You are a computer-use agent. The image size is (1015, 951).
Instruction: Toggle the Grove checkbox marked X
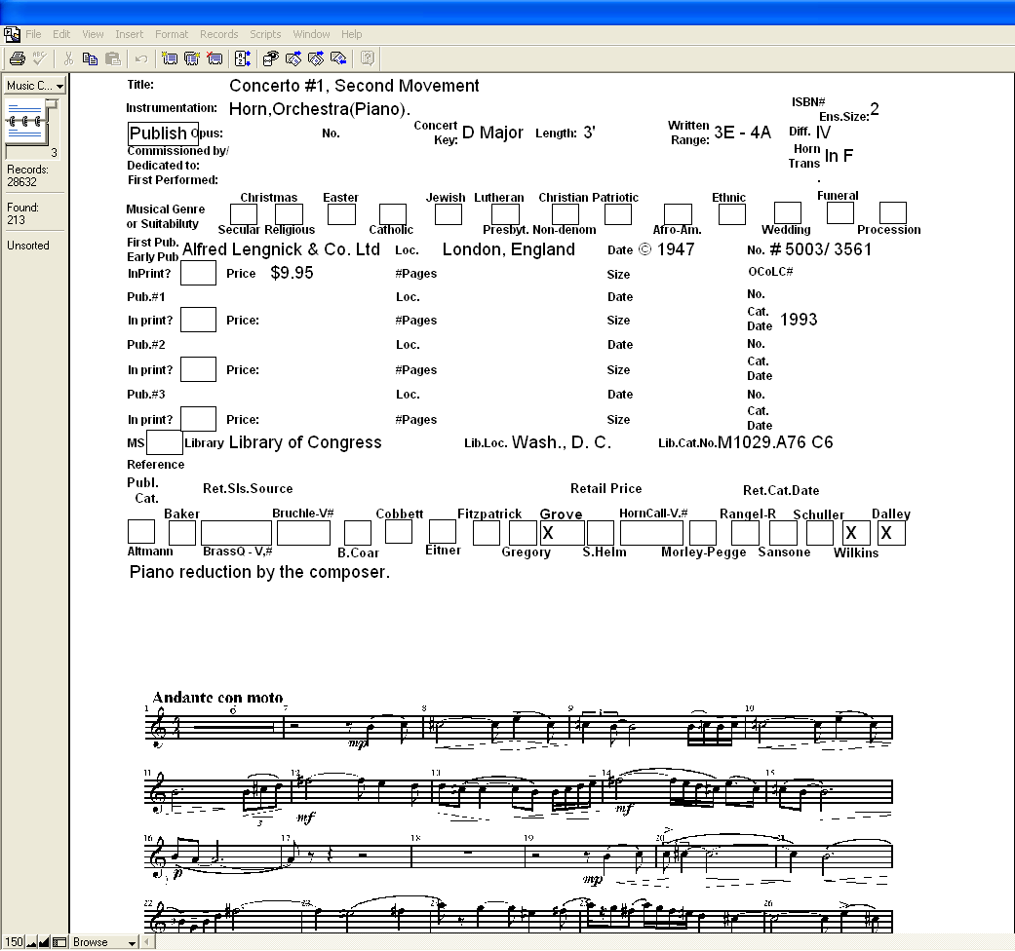(562, 533)
